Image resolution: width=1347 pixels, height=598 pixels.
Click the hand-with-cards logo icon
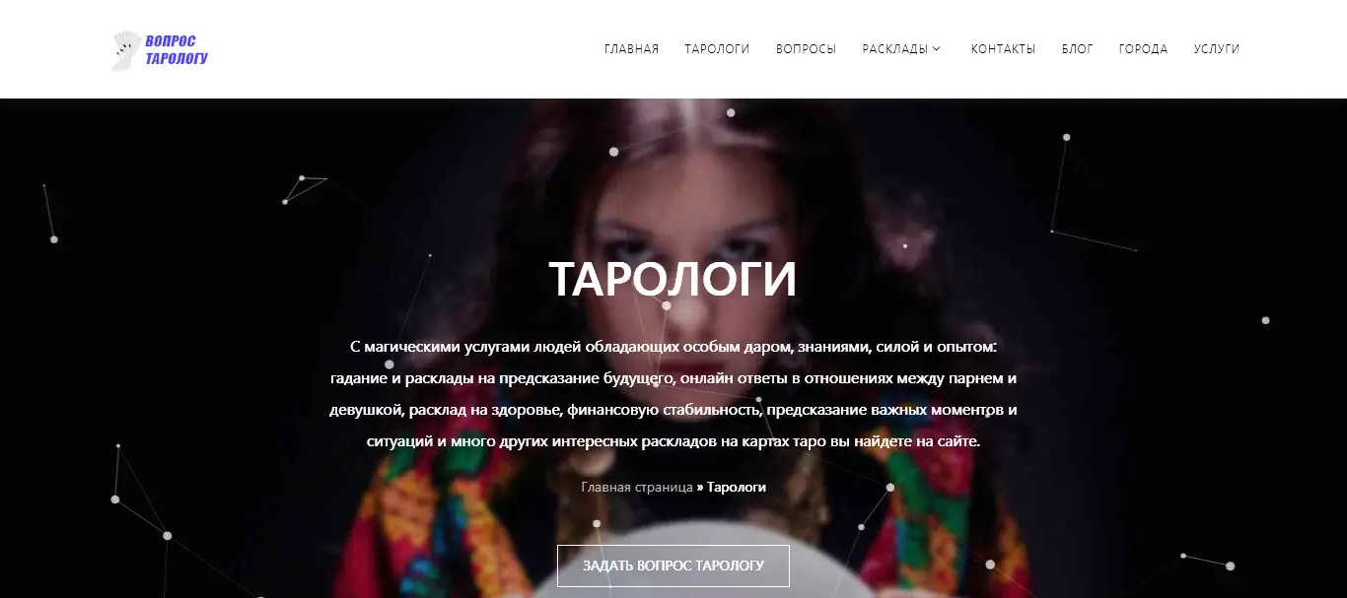point(125,50)
